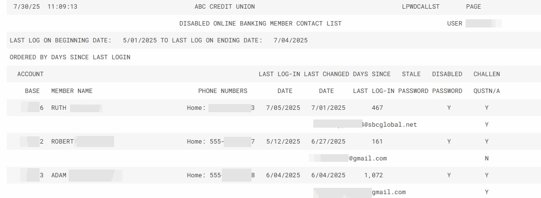
Task: Click the ending date 7/04/2025
Action: click(x=290, y=40)
